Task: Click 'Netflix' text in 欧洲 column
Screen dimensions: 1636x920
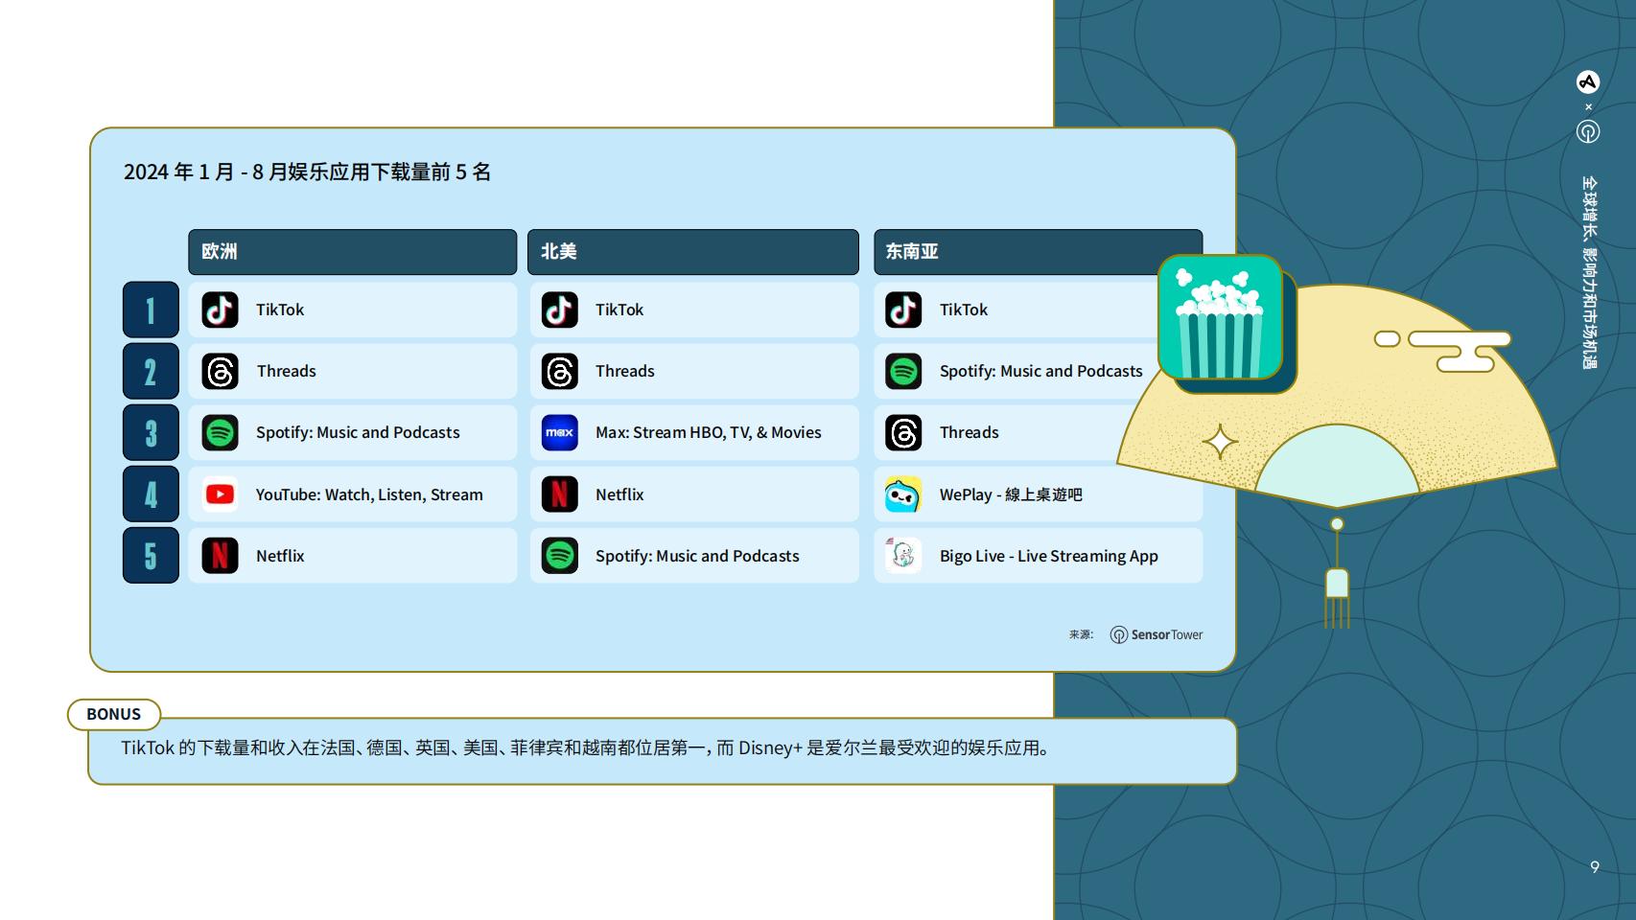Action: 280,556
